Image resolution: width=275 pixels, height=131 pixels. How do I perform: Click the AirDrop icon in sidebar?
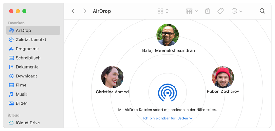(x=11, y=30)
